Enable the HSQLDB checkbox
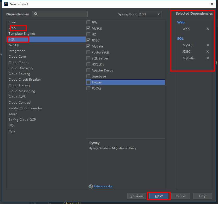The image size is (218, 204). 88,64
